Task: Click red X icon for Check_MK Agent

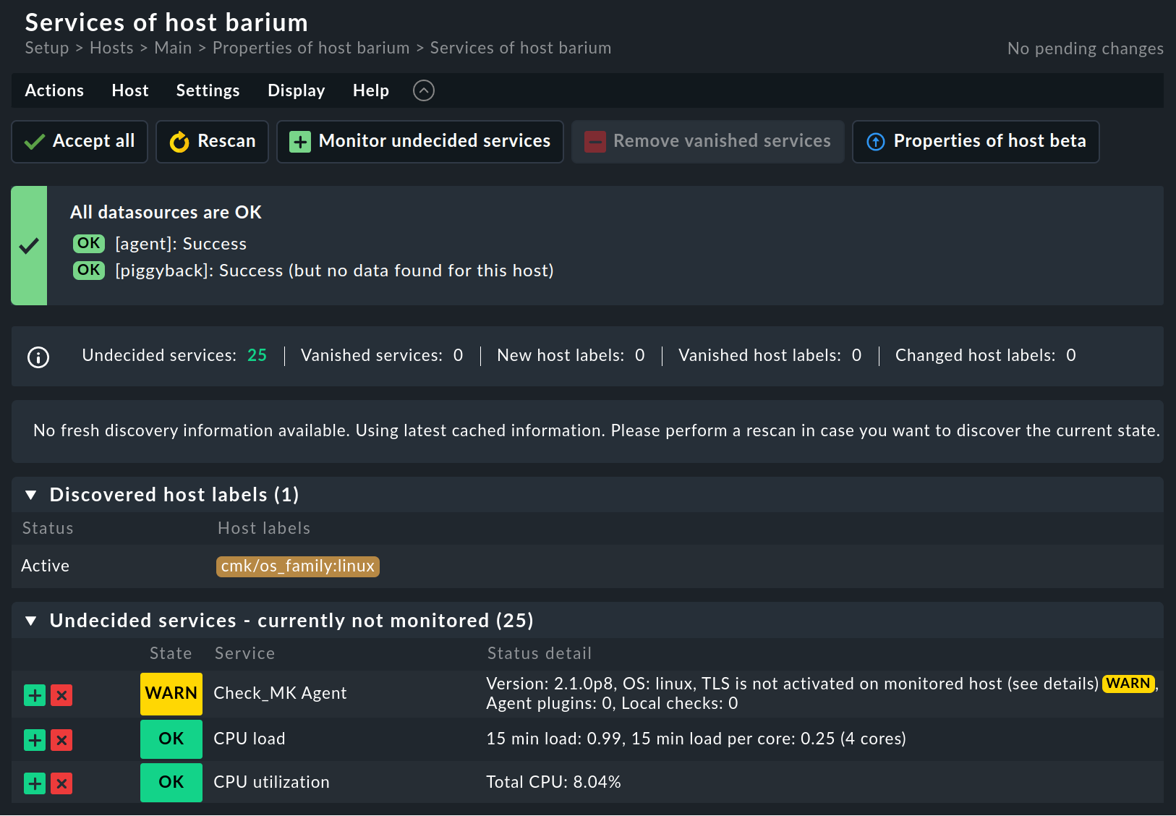Action: (x=61, y=695)
